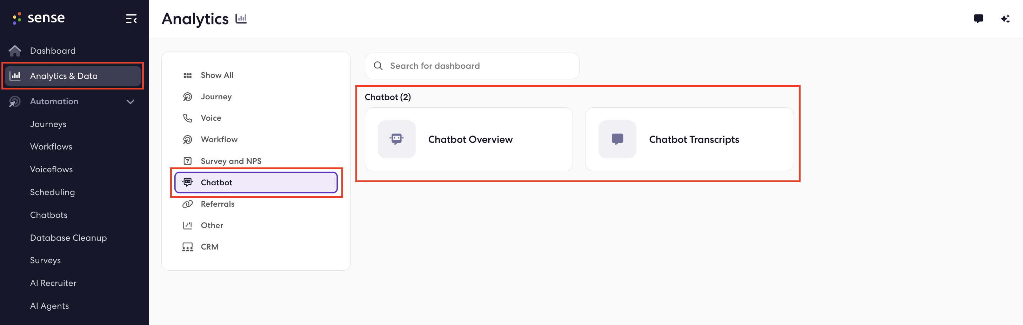Click the Voice phone icon
1023x325 pixels.
click(x=187, y=118)
